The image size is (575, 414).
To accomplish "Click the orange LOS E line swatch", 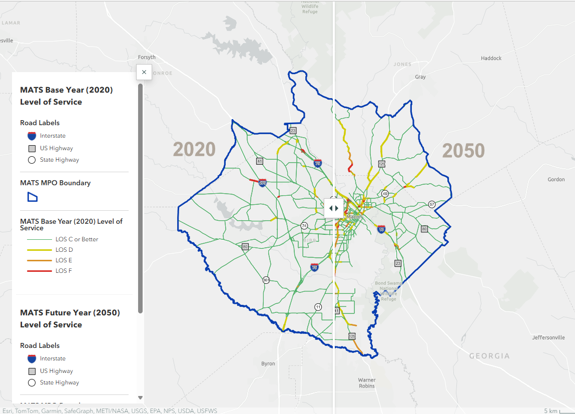I will click(39, 260).
